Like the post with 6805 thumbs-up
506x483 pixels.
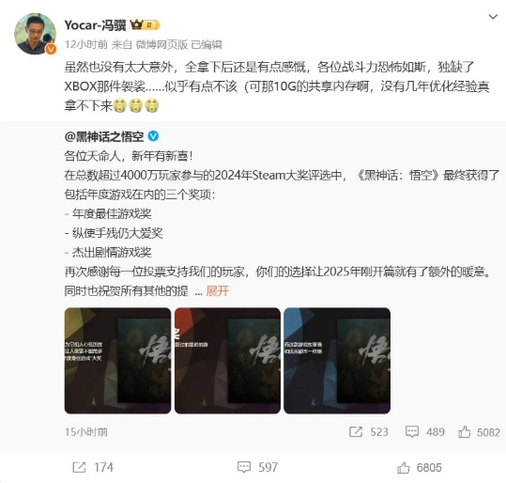tap(403, 467)
